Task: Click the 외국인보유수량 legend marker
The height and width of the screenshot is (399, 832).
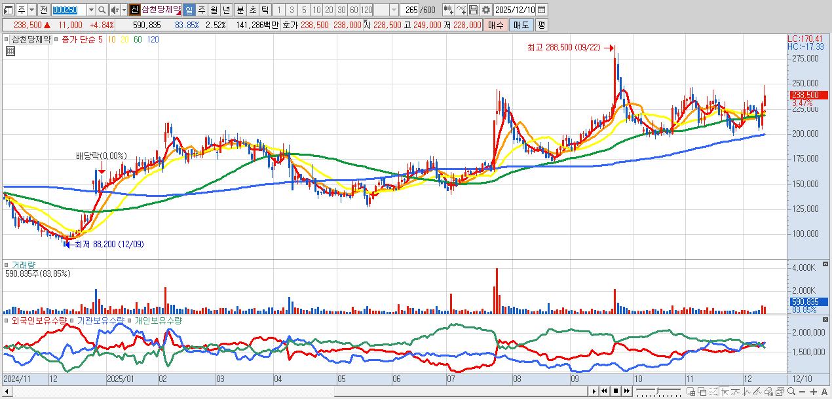Action: coord(7,321)
